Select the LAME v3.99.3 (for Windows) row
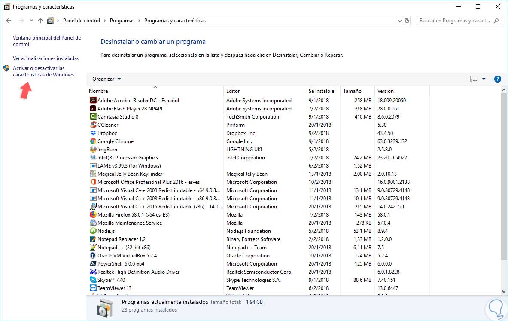This screenshot has height=321, width=508. pyautogui.click(x=259, y=166)
